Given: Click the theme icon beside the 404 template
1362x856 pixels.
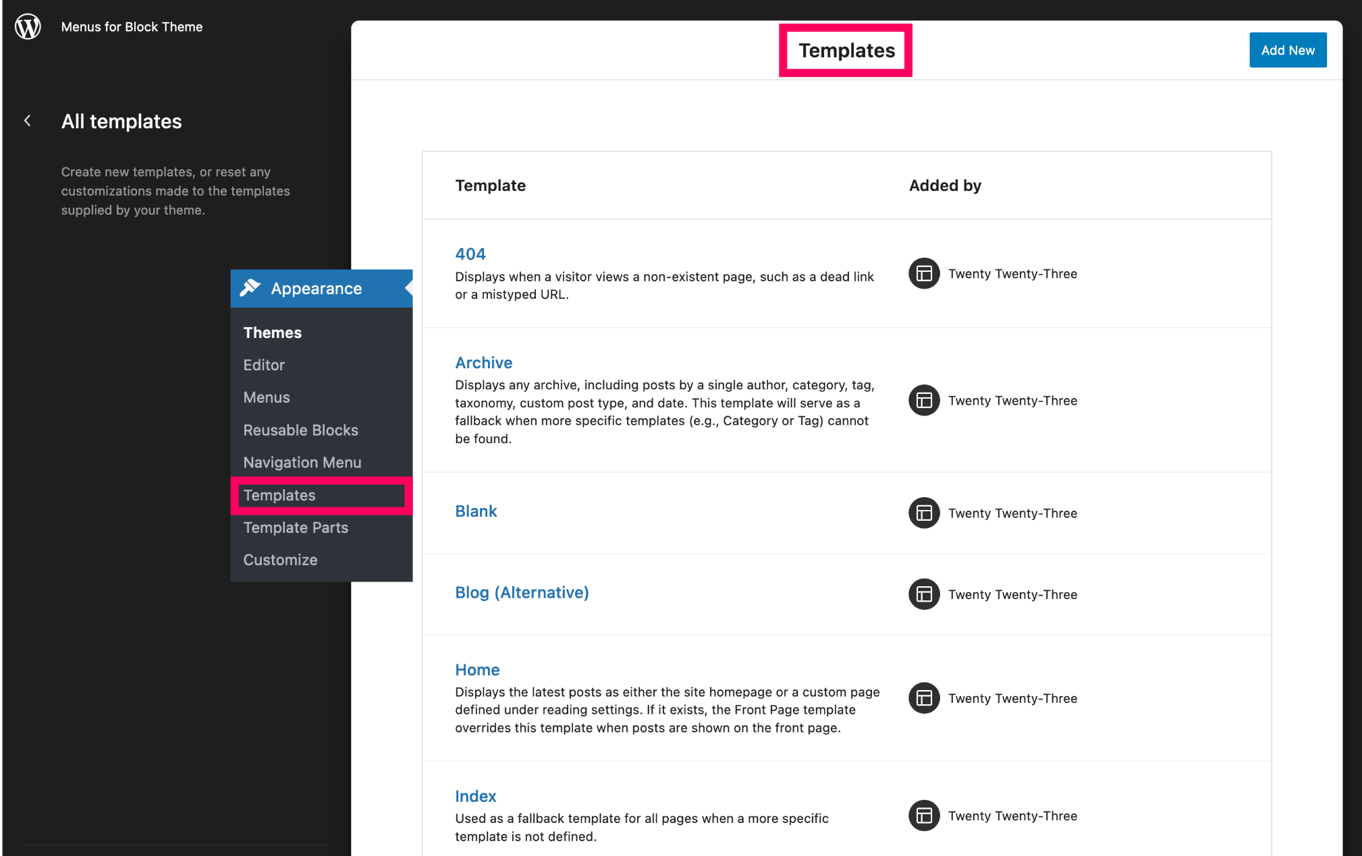Looking at the screenshot, I should pyautogui.click(x=924, y=274).
